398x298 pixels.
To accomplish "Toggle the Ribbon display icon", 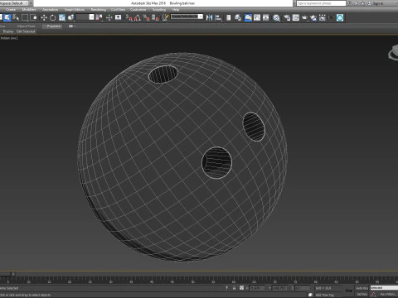I will 248,17.
